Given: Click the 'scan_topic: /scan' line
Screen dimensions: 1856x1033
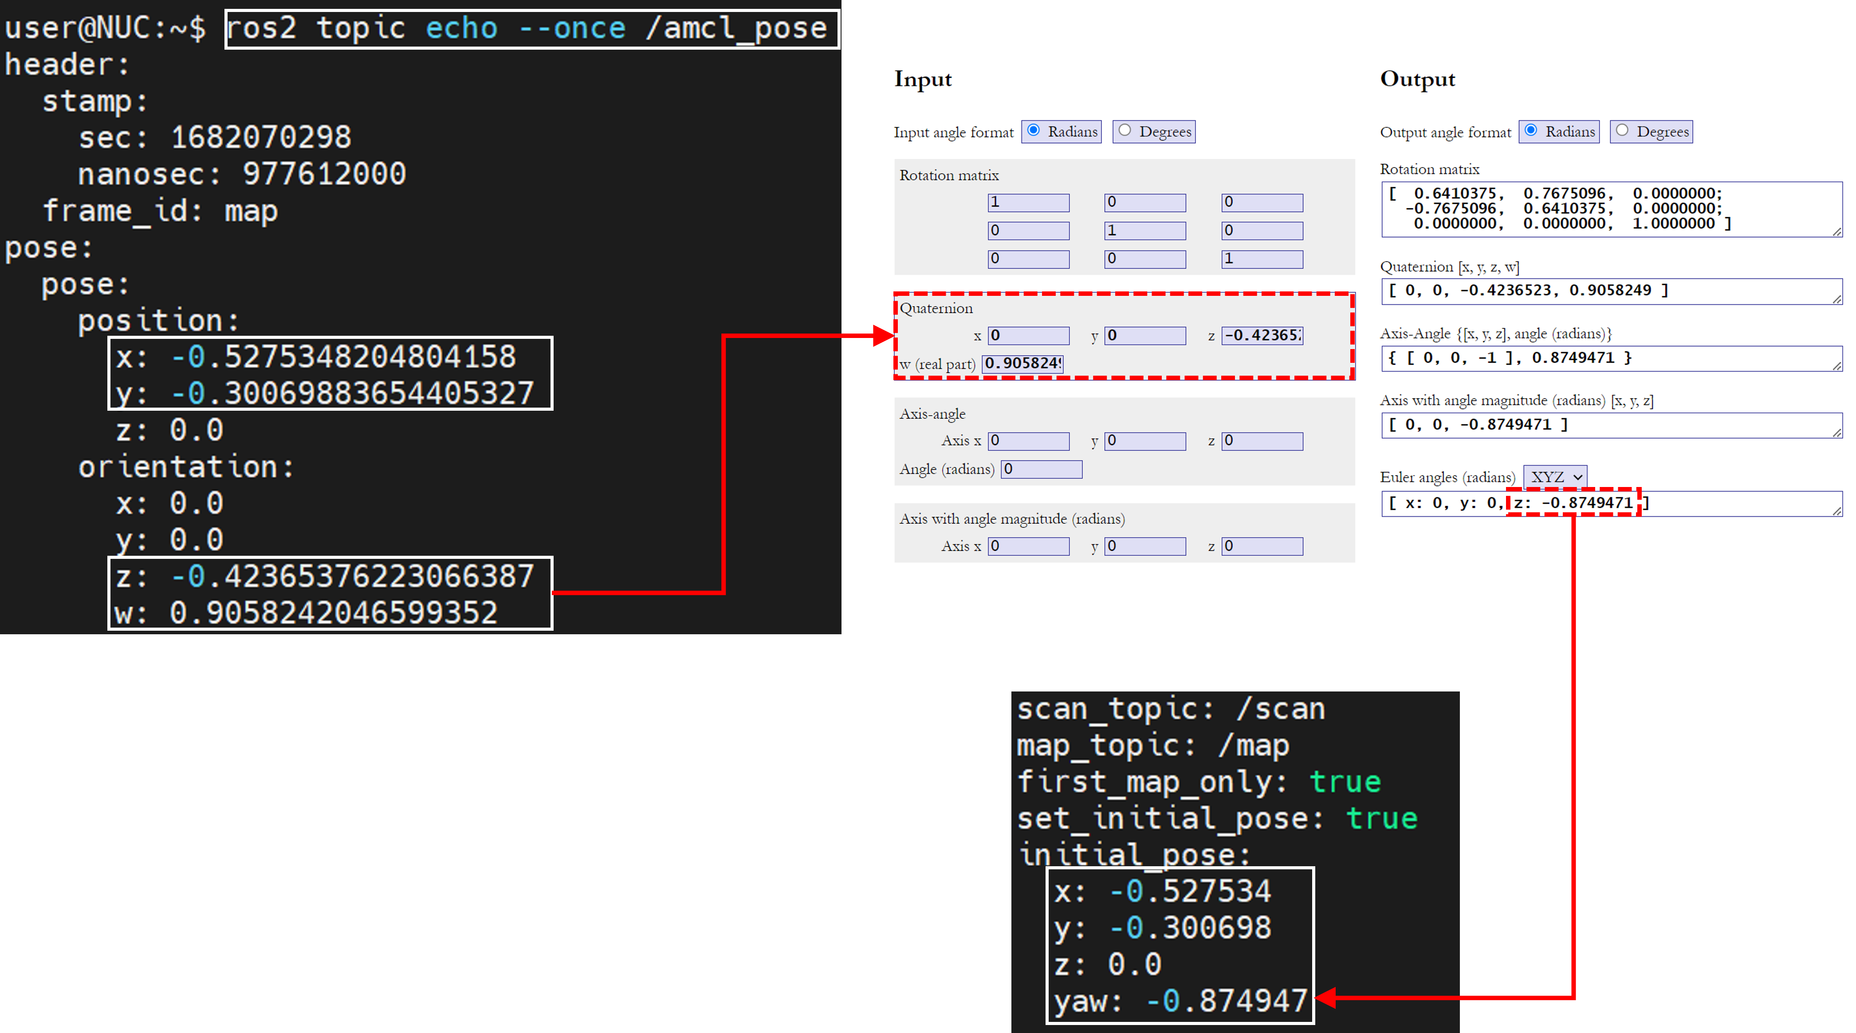Looking at the screenshot, I should (1171, 709).
